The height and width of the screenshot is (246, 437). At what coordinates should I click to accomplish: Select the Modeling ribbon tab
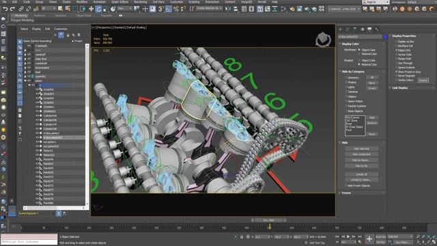click(x=21, y=16)
